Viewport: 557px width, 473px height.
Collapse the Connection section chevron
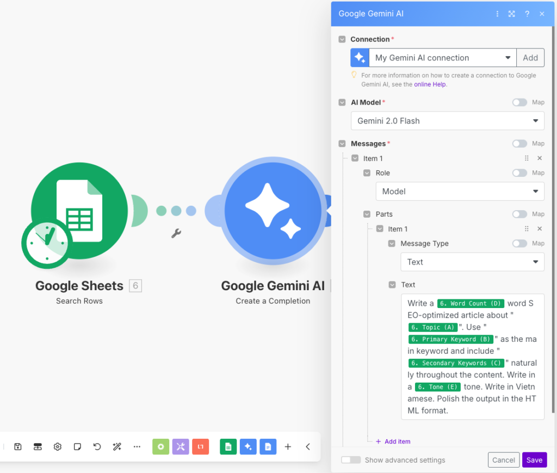[342, 39]
